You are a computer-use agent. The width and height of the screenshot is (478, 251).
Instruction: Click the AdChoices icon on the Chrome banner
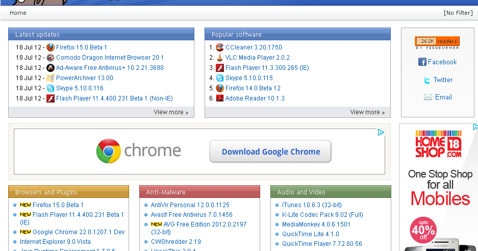pyautogui.click(x=381, y=132)
